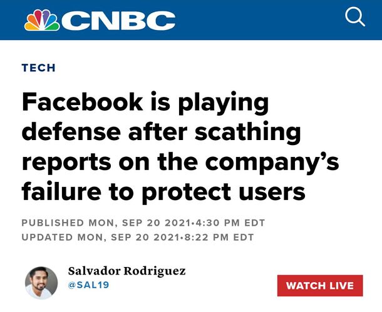
Task: Click the UPDATED date line
Action: coord(137,237)
